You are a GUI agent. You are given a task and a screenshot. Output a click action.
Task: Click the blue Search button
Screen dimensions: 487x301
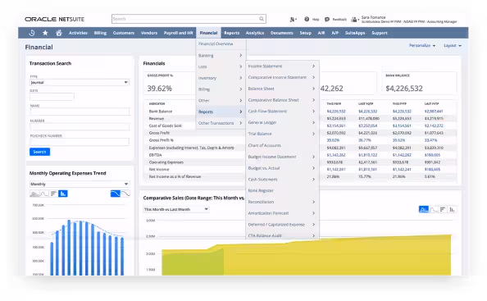[39, 152]
